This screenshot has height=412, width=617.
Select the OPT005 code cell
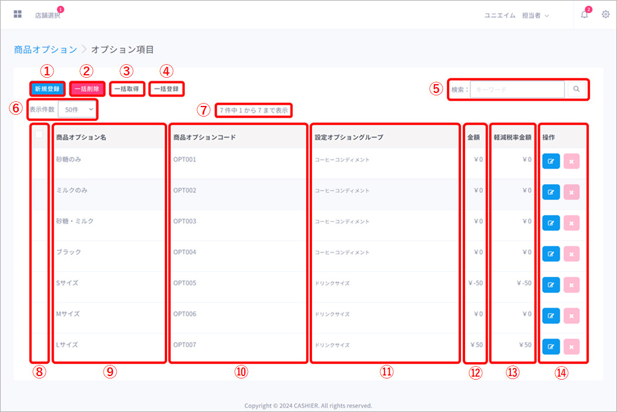184,283
